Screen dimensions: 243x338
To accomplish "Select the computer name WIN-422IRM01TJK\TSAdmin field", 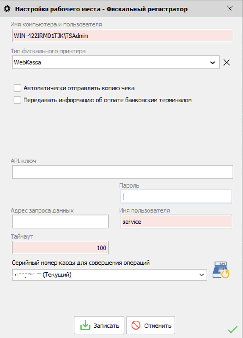I will (122, 35).
